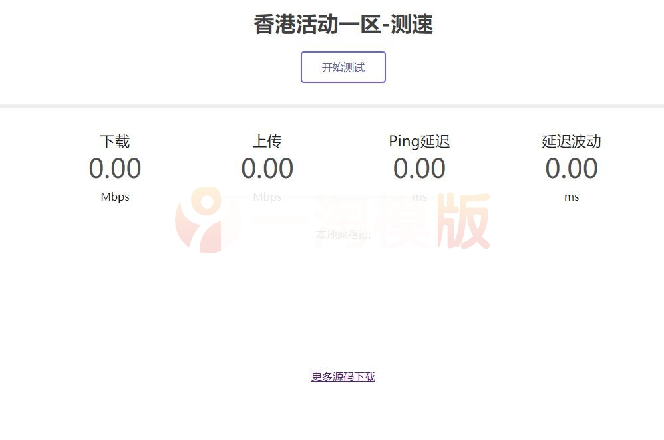Click the upload value 0.00
This screenshot has width=664, height=440.
click(x=267, y=169)
